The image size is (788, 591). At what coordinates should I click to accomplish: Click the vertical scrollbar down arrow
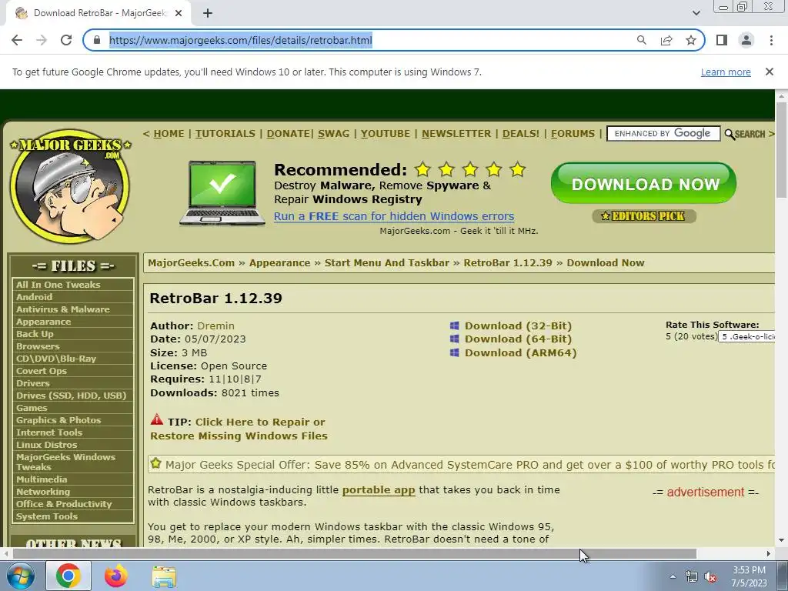[781, 541]
